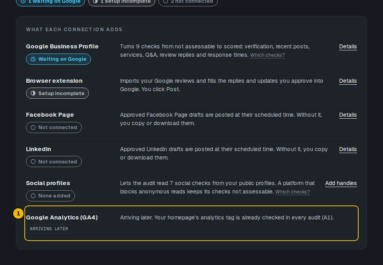Viewport: 383px width, 265px height.
Task: Select the 'Google Business Profile' heading
Action: click(x=62, y=46)
